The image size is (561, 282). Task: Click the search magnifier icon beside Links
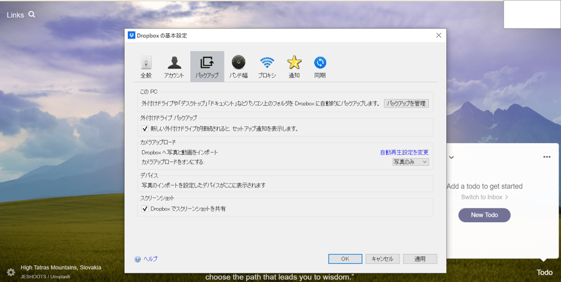32,15
